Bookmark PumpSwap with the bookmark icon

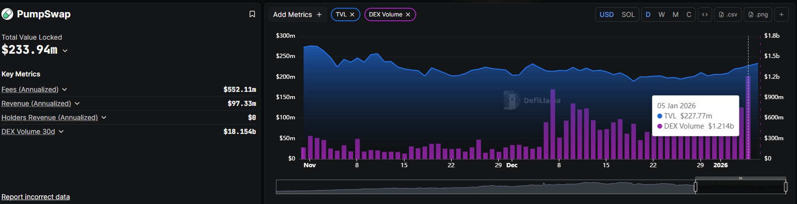tap(252, 14)
